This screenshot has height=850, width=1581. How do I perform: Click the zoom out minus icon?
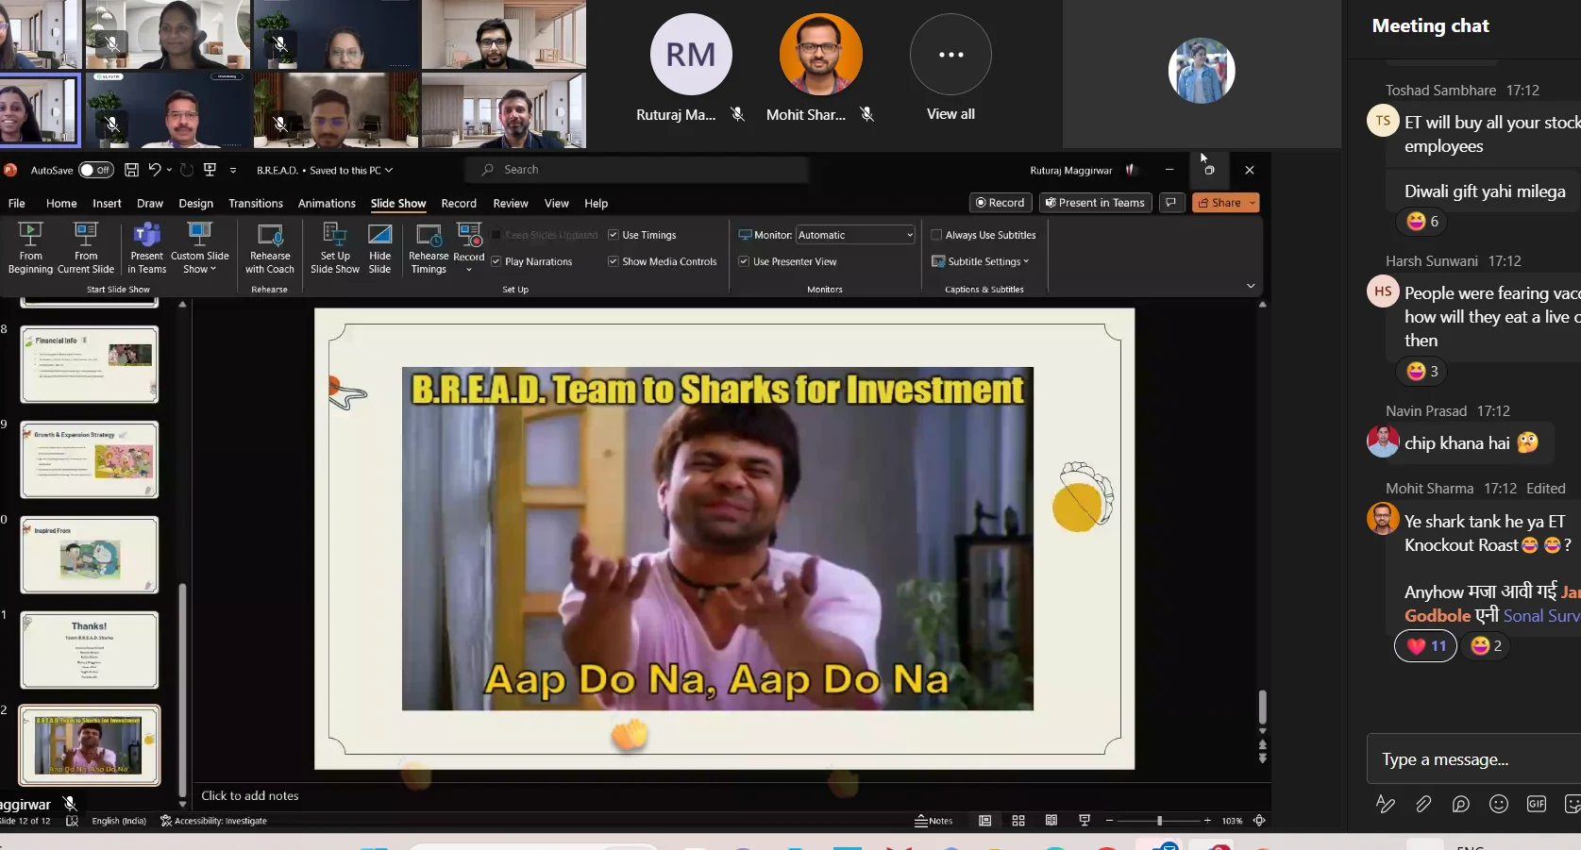(x=1109, y=821)
